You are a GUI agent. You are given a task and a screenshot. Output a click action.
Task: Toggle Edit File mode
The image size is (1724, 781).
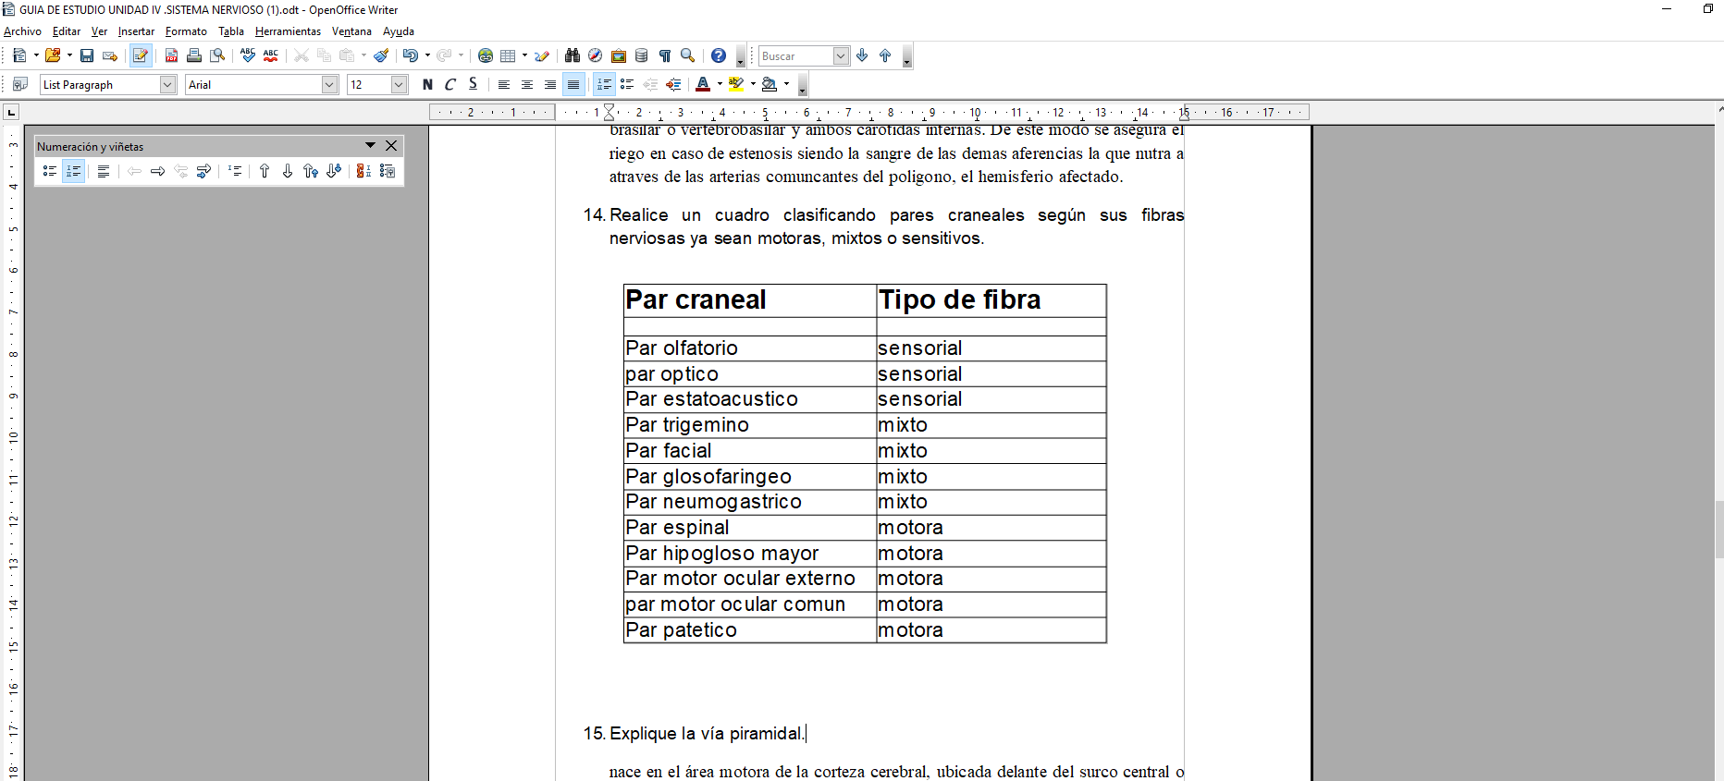coord(141,56)
